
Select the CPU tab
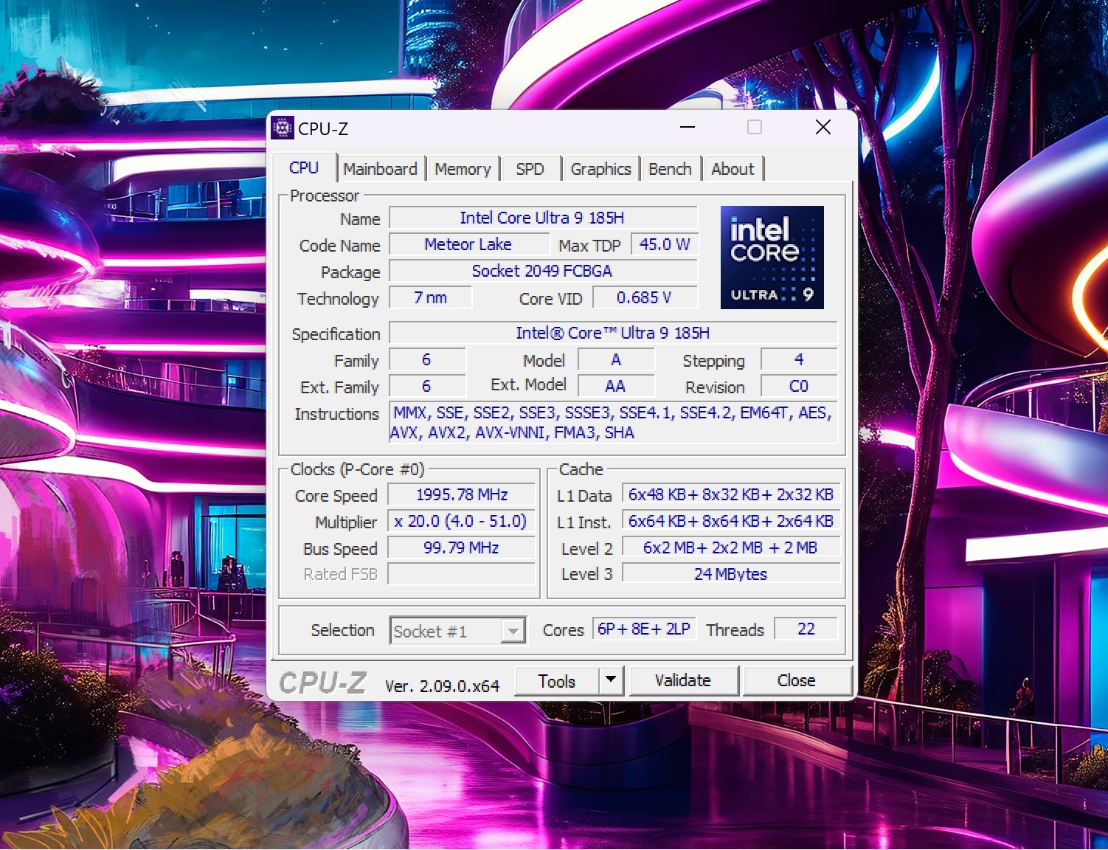[304, 168]
